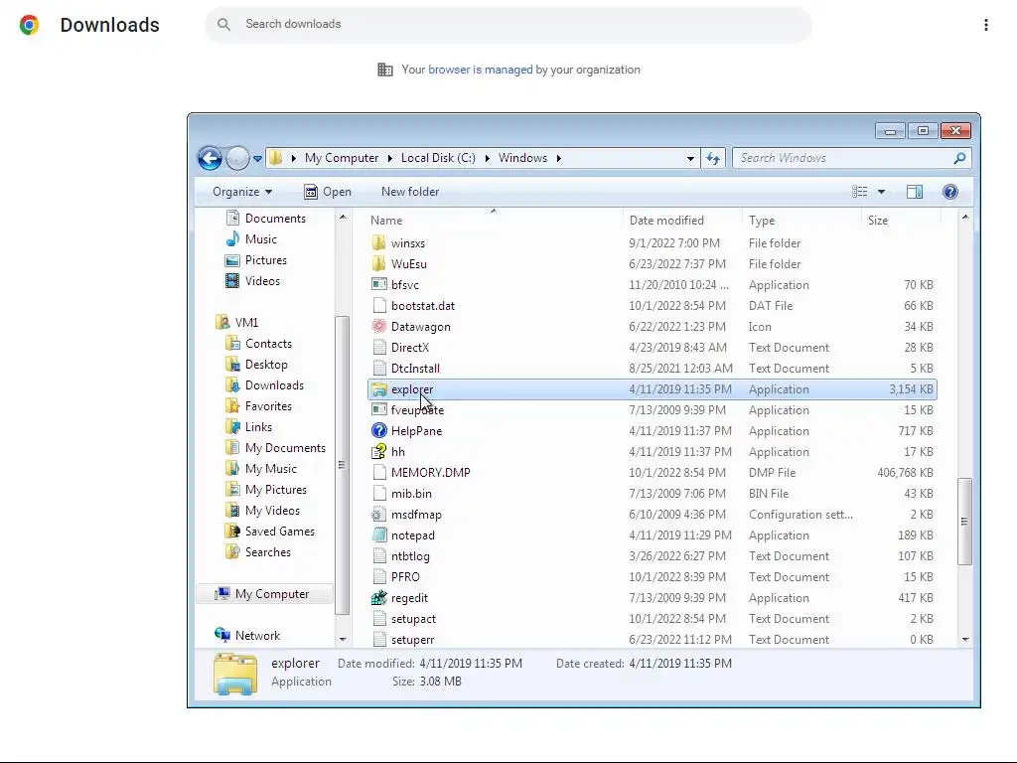Select Network in navigation pane
Image resolution: width=1017 pixels, height=763 pixels.
click(247, 635)
